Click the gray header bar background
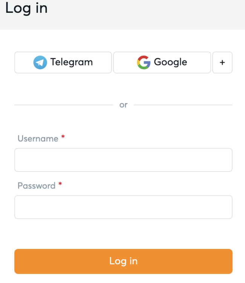This screenshot has width=245, height=283. [151, 15]
